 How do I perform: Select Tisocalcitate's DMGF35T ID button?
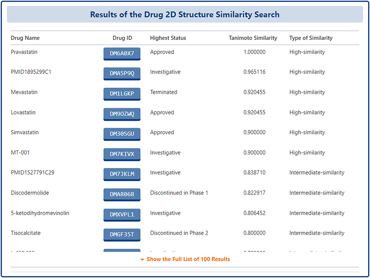122,235
